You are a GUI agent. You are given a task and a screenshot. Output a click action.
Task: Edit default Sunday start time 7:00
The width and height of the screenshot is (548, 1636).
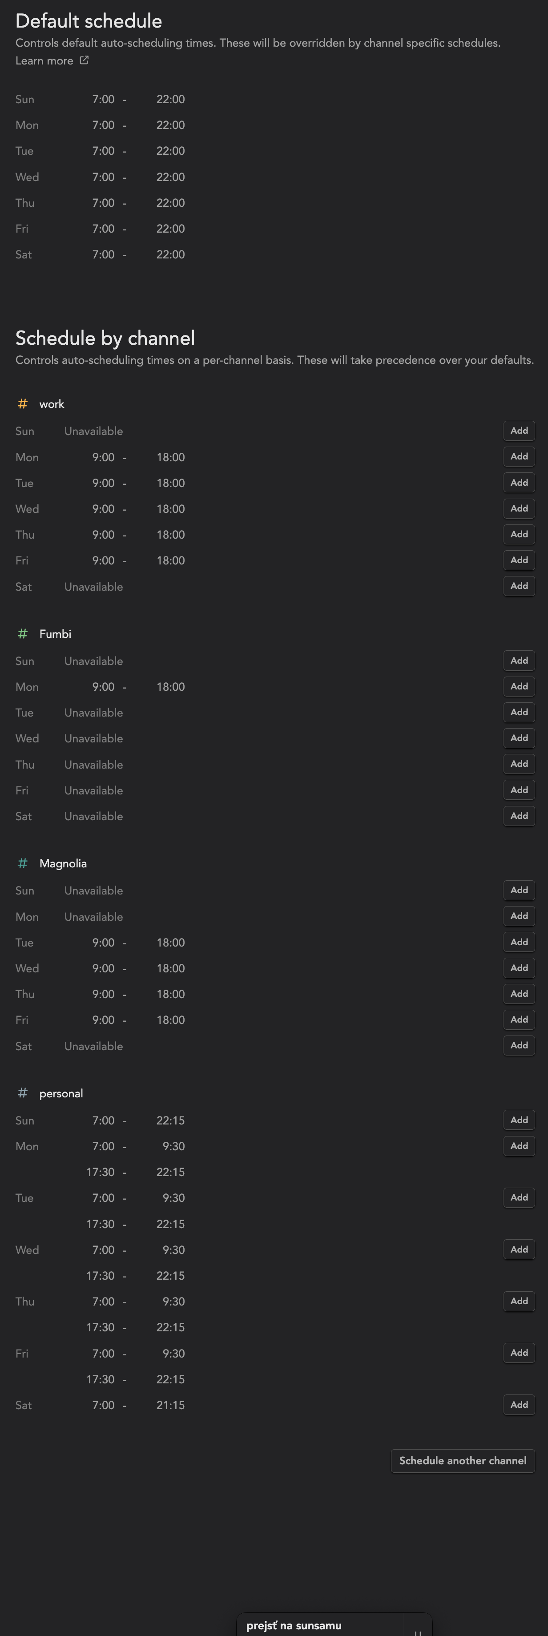coord(104,100)
